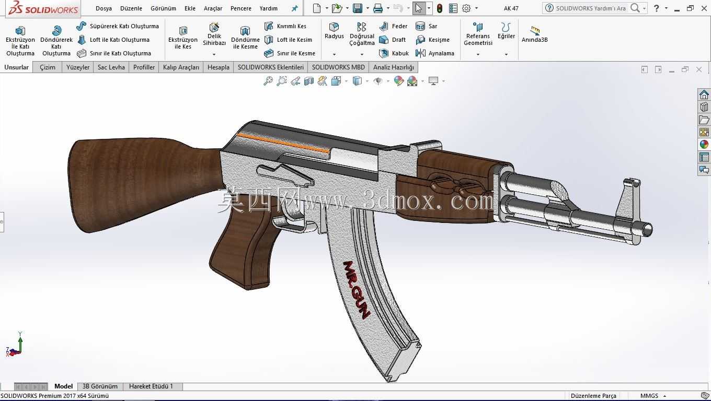Select the Radyus fillet tool
711x401 pixels.
coord(334,31)
